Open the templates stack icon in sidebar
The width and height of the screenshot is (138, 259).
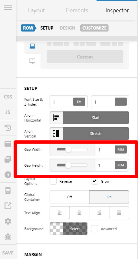[x=8, y=160]
